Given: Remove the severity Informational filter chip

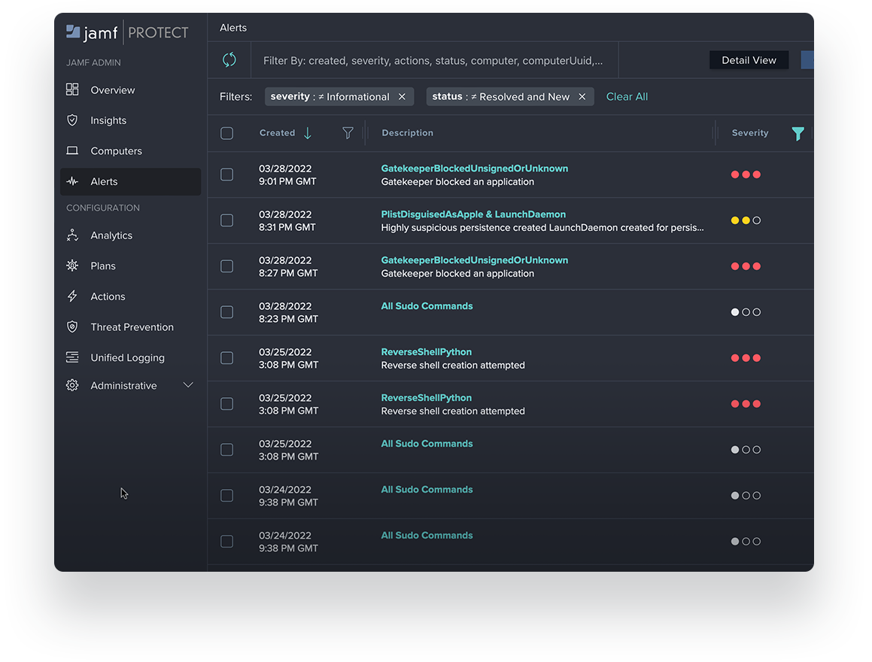Looking at the screenshot, I should [x=402, y=97].
